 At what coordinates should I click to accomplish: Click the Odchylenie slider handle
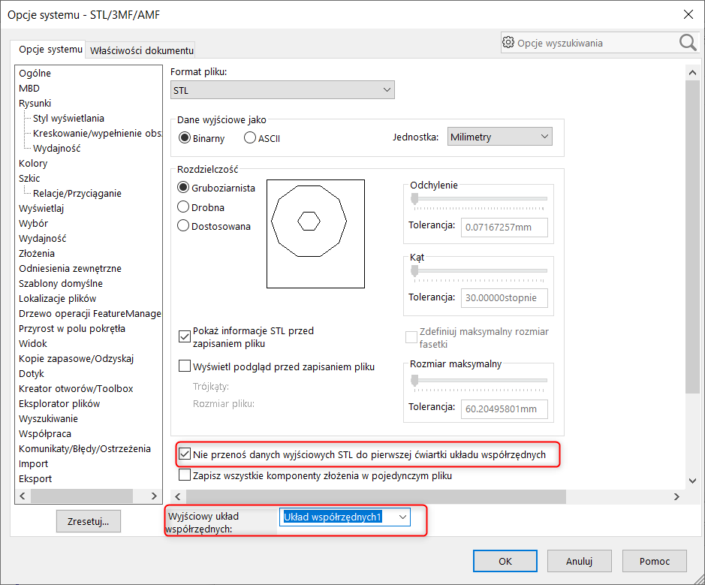tap(414, 198)
